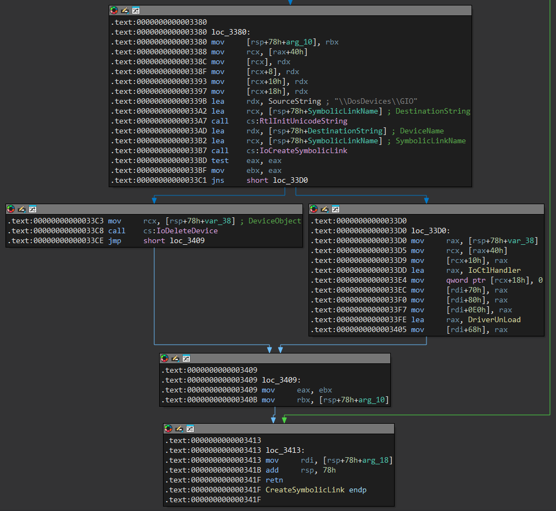Click the color wheel icon on loc_3380 node

click(x=114, y=10)
